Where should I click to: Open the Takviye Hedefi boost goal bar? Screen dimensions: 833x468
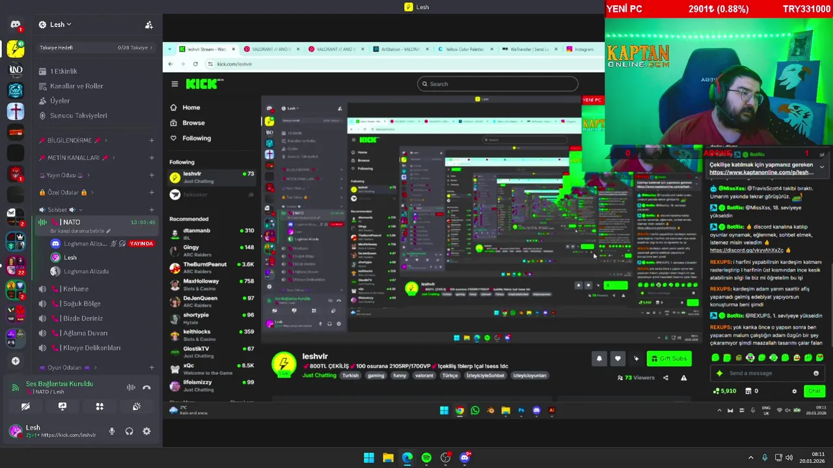tap(96, 47)
